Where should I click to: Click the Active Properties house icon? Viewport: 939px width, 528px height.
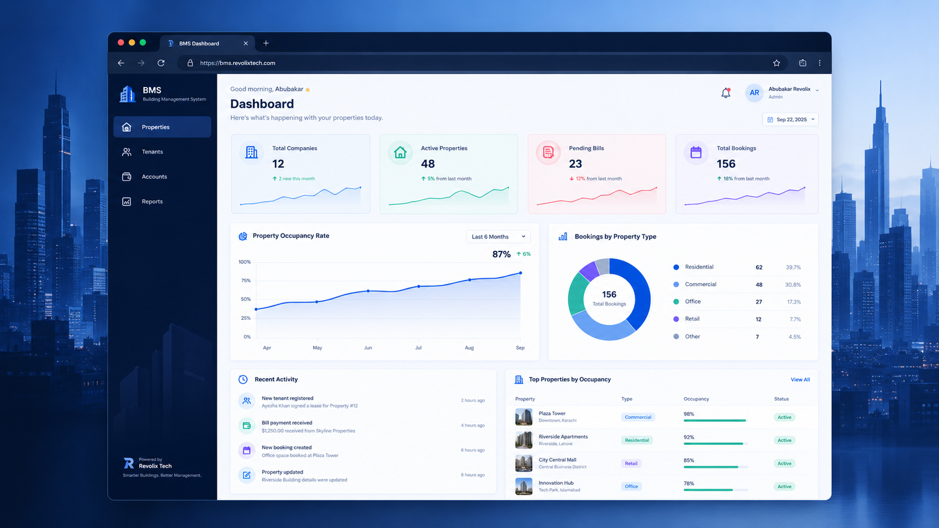click(400, 153)
